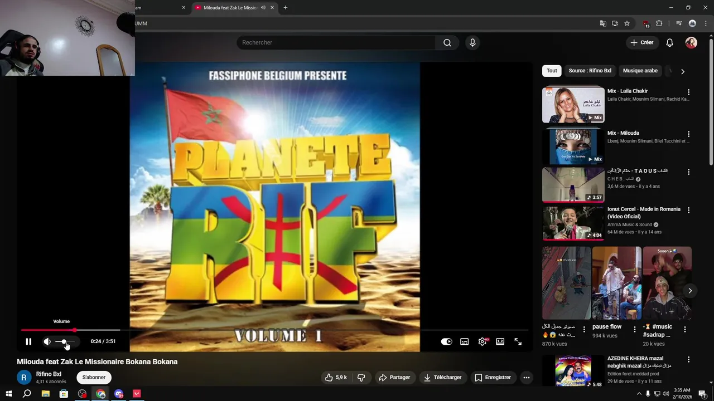Open the Rifino Bxl channel name
Viewport: 714px width, 401px height.
tap(49, 374)
